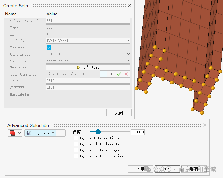The width and height of the screenshot is (223, 178).
Task: Click the By Face cube icon
Action: coord(29,133)
